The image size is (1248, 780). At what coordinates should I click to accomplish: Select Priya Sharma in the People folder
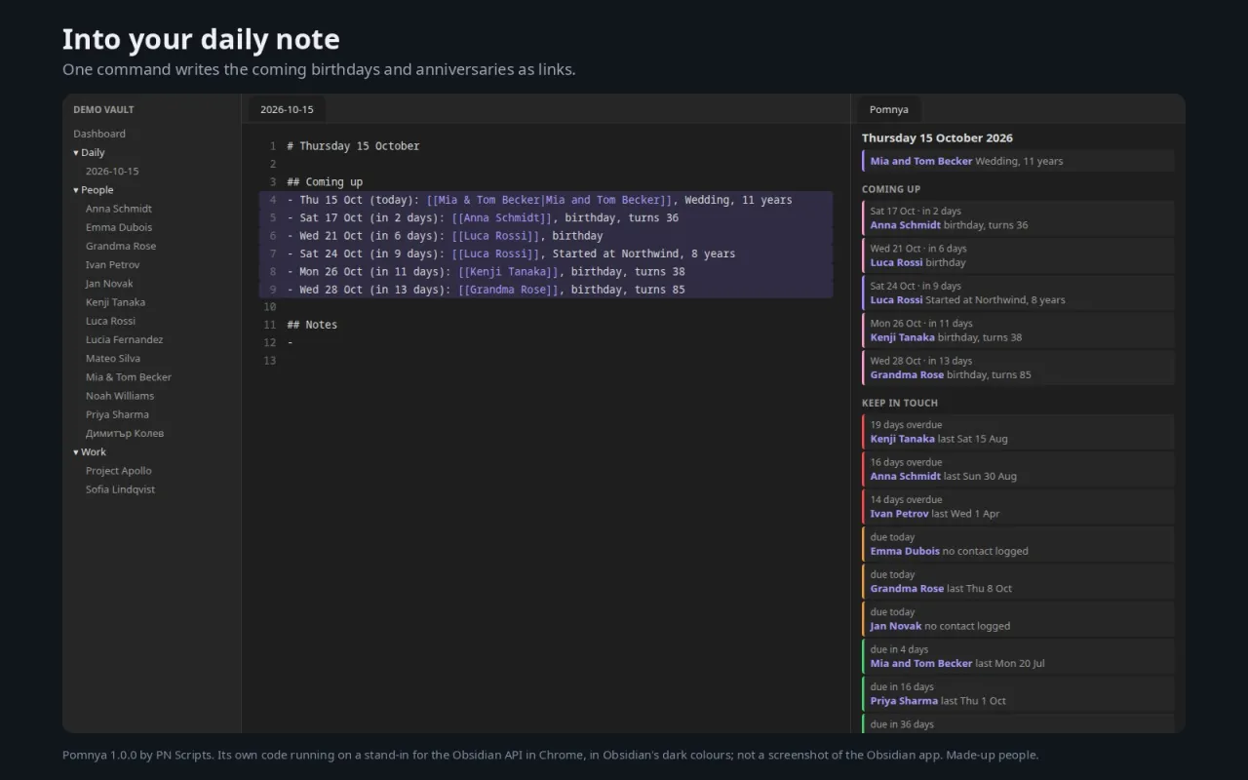[x=117, y=414]
